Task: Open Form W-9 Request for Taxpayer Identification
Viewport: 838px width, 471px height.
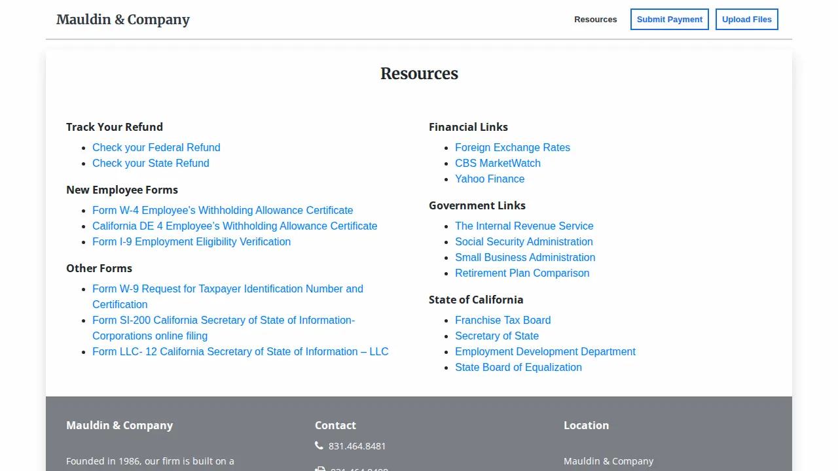Action: 228,296
